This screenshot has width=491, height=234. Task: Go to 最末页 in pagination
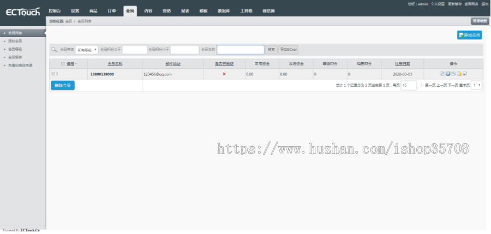pyautogui.click(x=464, y=85)
